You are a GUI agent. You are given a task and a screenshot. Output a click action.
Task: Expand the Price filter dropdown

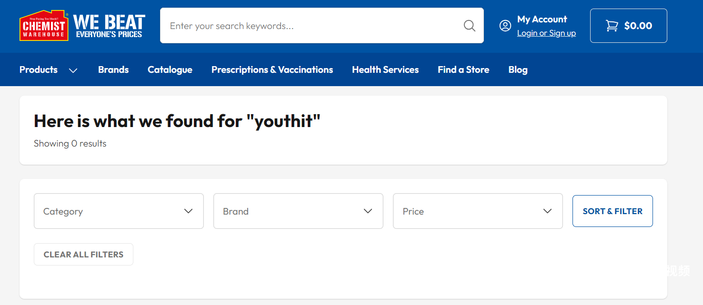click(x=478, y=211)
